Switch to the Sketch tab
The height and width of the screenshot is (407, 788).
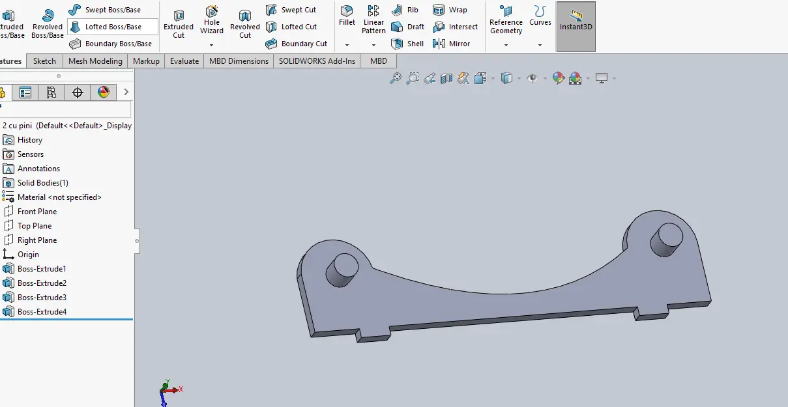click(44, 61)
